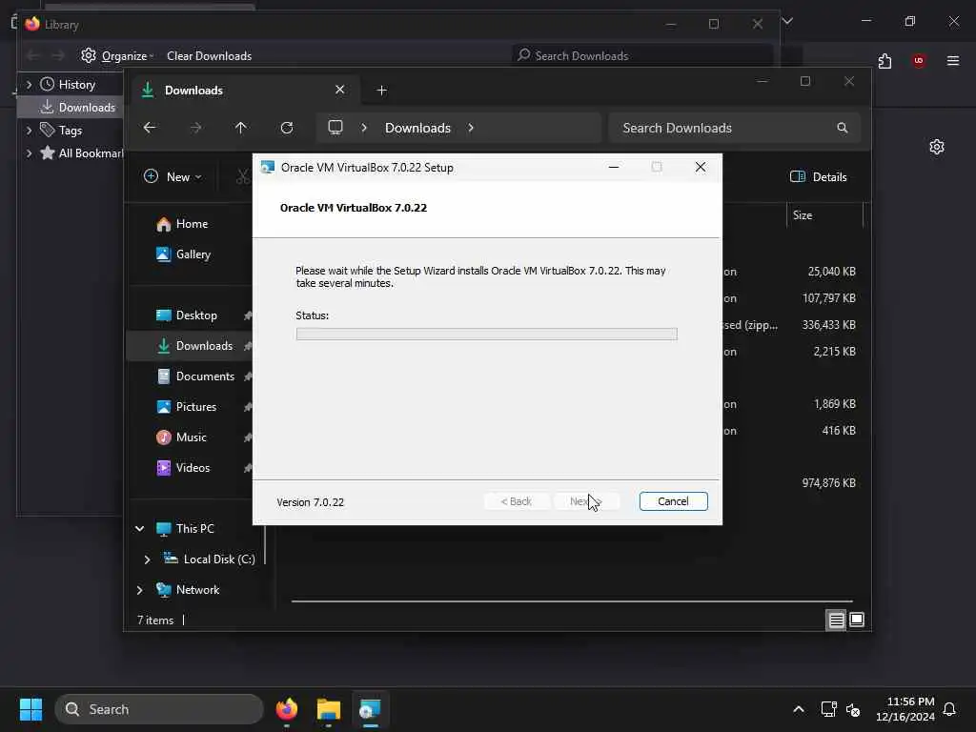Click the Search Downloads box in Firefox Library
The image size is (976, 732).
pyautogui.click(x=642, y=56)
